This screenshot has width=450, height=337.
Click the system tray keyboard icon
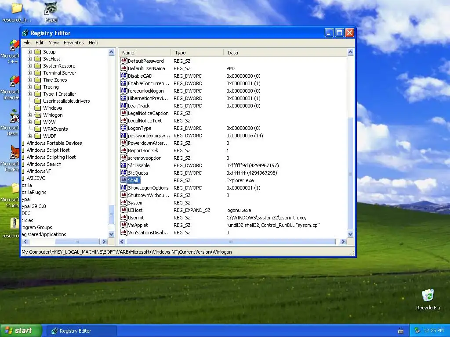pos(401,331)
